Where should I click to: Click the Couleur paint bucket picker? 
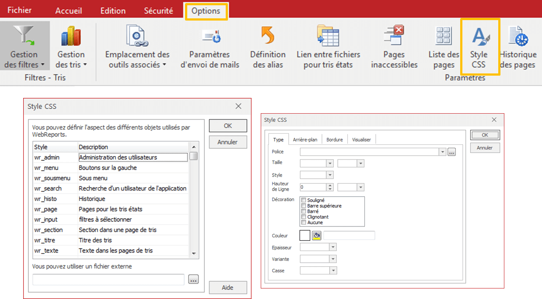click(x=317, y=236)
